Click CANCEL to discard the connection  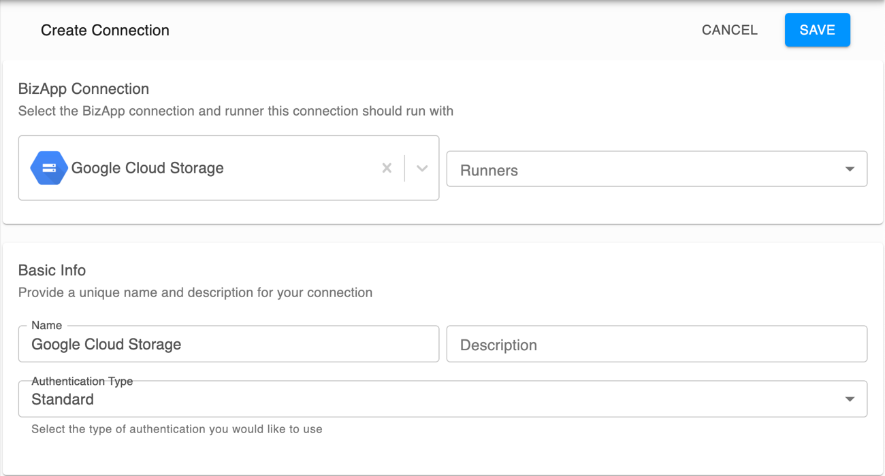click(729, 29)
